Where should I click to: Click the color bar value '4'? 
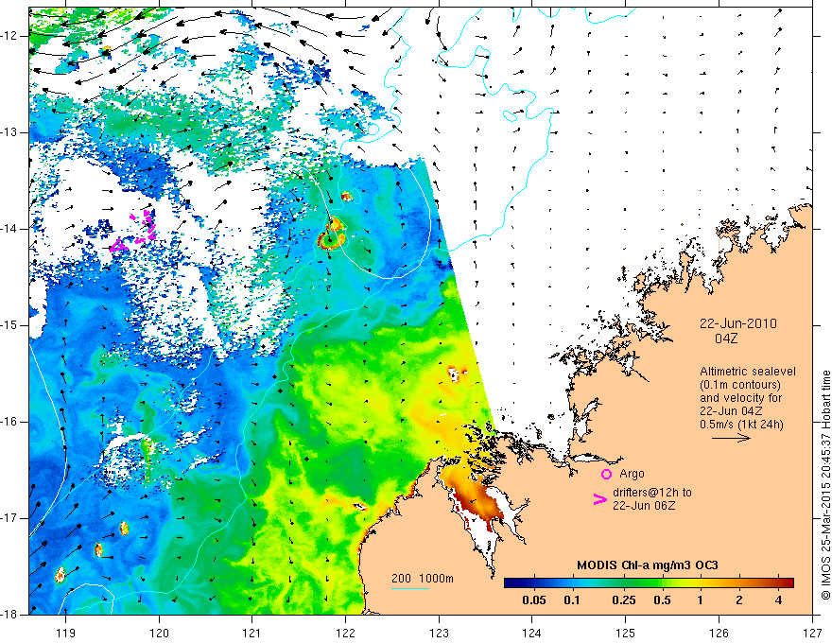coord(778,600)
